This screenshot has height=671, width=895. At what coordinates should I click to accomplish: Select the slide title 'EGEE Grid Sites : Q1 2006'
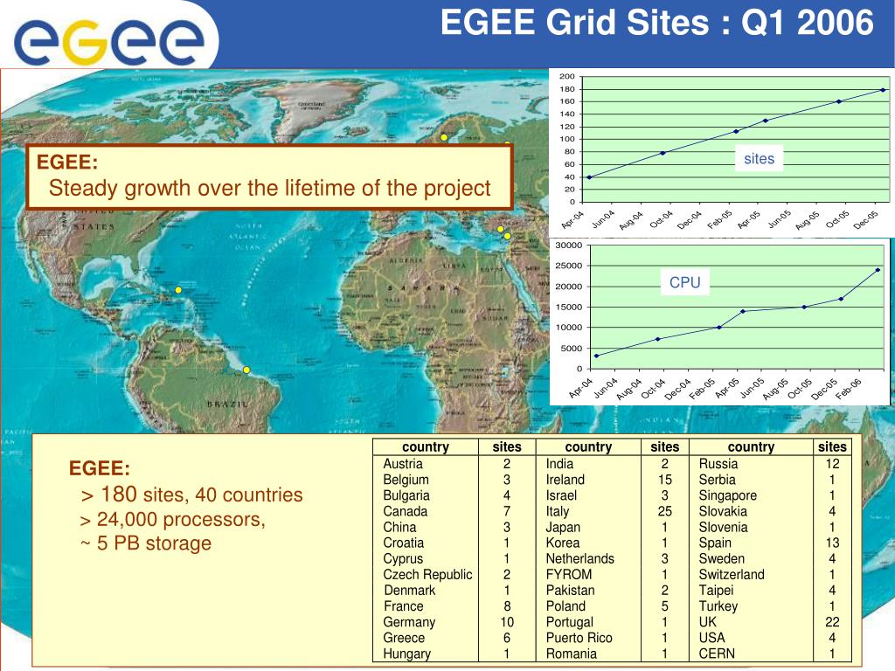pos(657,23)
